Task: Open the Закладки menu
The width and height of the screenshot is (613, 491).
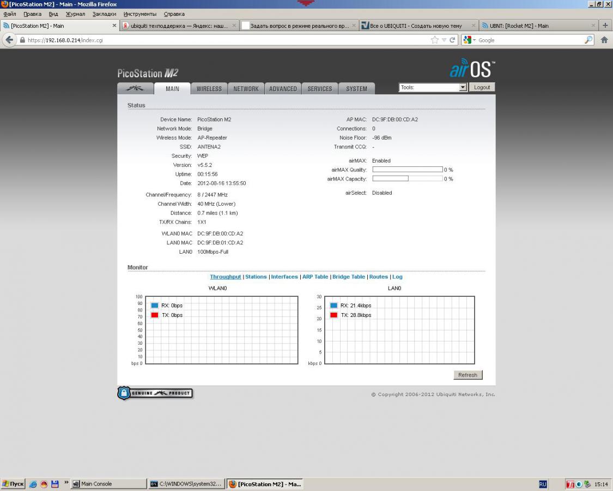Action: pos(105,14)
